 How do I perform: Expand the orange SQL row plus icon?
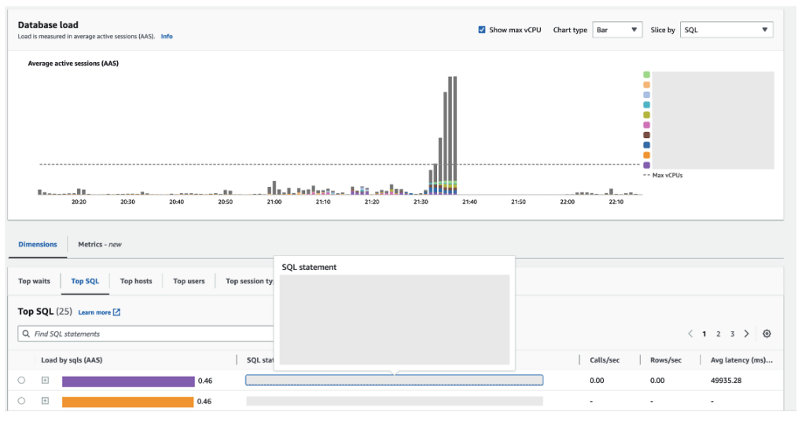click(x=45, y=401)
